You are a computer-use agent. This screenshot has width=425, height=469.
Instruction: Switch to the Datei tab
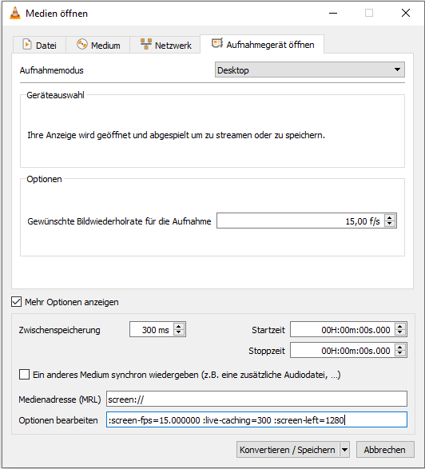point(39,45)
